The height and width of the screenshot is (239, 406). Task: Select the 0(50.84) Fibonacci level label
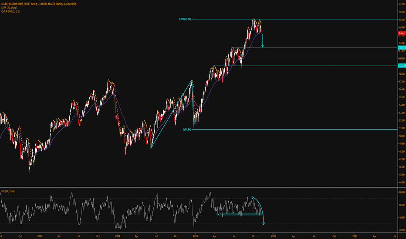pyautogui.click(x=187, y=129)
